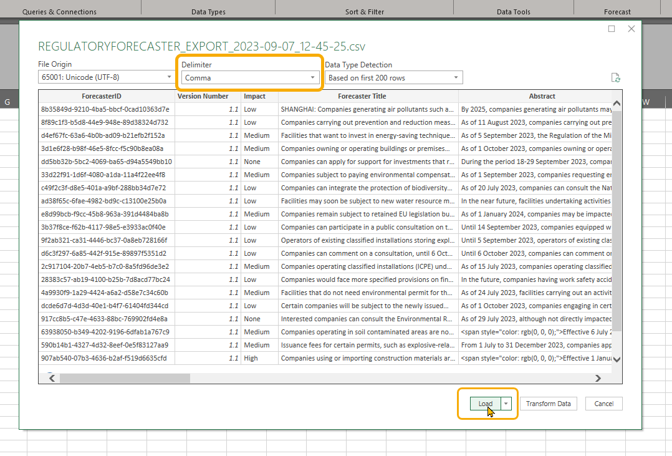Open the Data Type Detection dropdown

point(394,77)
